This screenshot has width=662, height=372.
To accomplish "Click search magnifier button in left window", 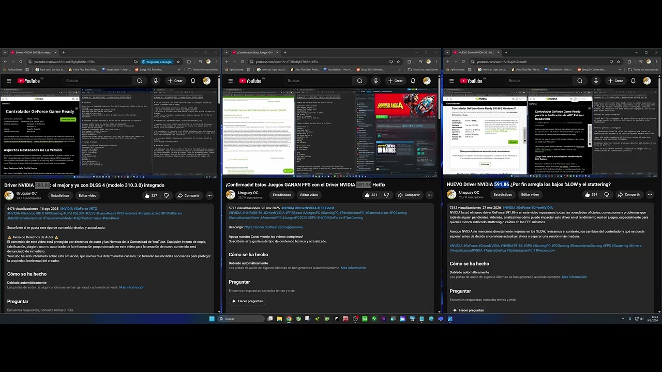I will click(140, 81).
